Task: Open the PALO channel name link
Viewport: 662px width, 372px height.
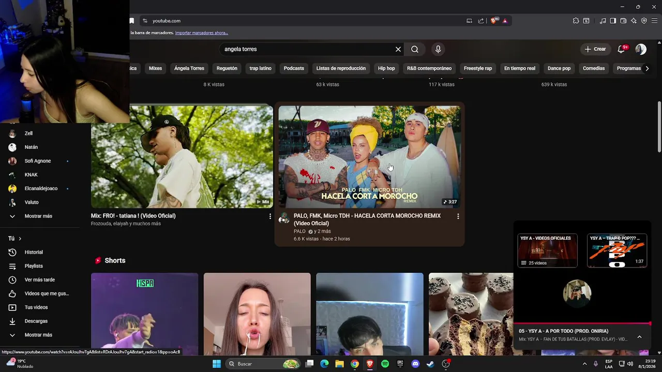Action: point(299,231)
